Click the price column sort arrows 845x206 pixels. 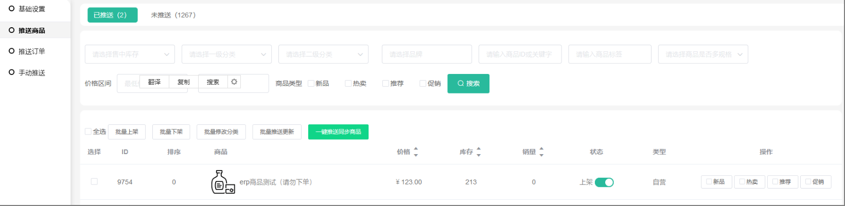(416, 152)
